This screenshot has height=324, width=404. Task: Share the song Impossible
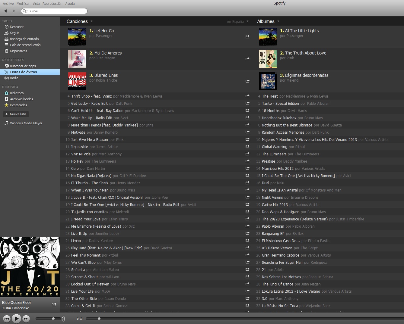[x=247, y=147]
